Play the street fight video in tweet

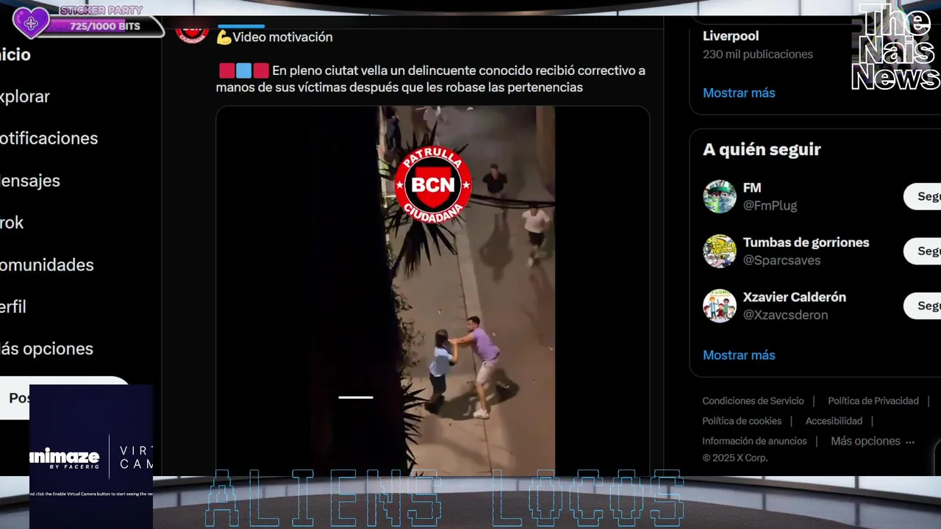[432, 291]
